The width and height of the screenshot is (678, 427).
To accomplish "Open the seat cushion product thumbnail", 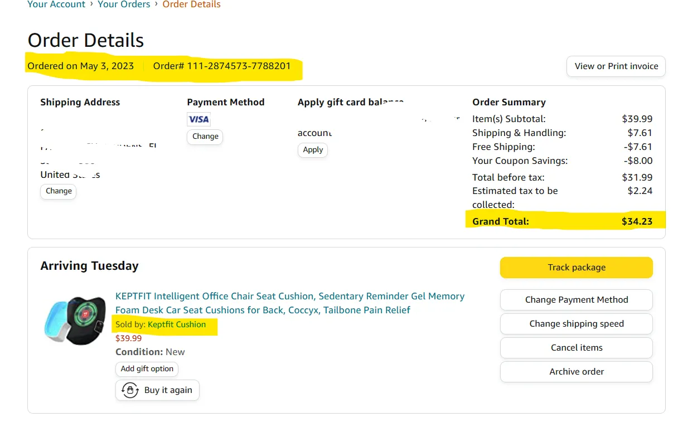I will pyautogui.click(x=75, y=321).
